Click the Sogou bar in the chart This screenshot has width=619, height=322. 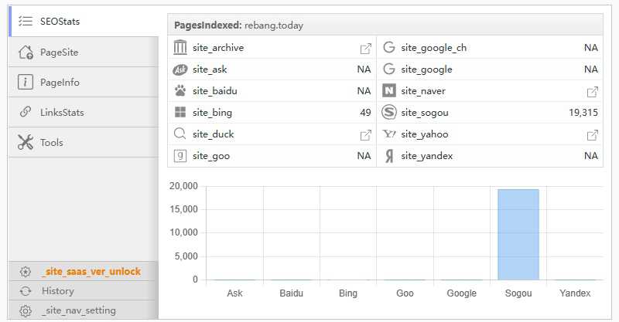pos(518,234)
